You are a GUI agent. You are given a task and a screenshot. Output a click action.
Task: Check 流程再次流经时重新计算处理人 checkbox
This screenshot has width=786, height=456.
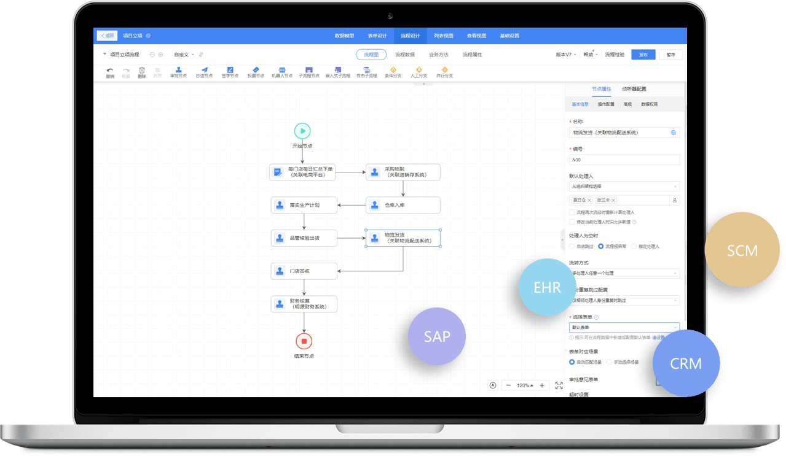pyautogui.click(x=572, y=212)
